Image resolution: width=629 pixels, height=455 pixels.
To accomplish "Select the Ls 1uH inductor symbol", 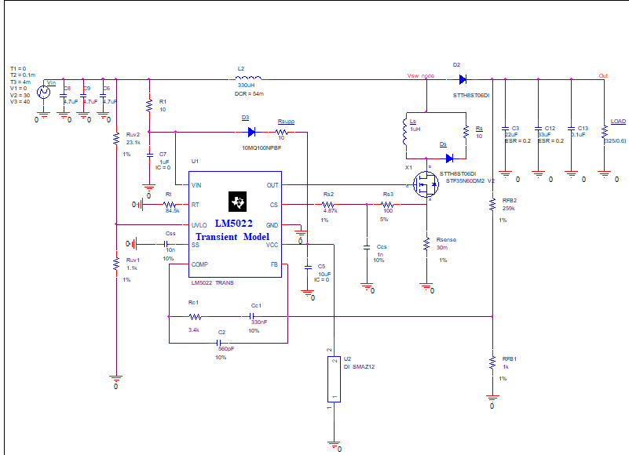I will coord(405,132).
